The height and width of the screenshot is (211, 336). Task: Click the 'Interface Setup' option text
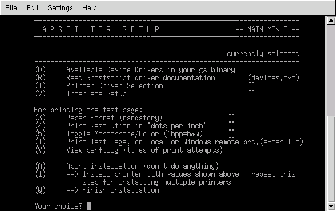click(x=96, y=93)
